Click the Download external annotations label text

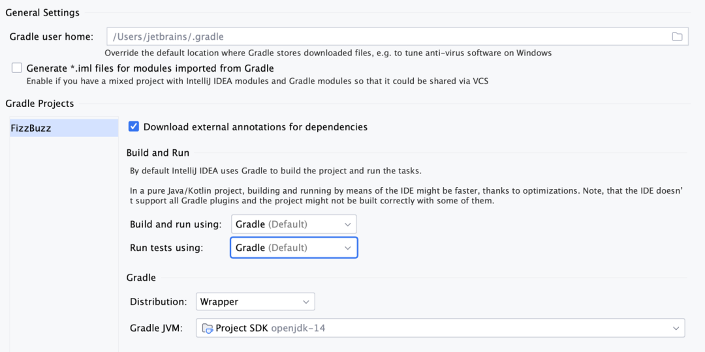tap(255, 126)
